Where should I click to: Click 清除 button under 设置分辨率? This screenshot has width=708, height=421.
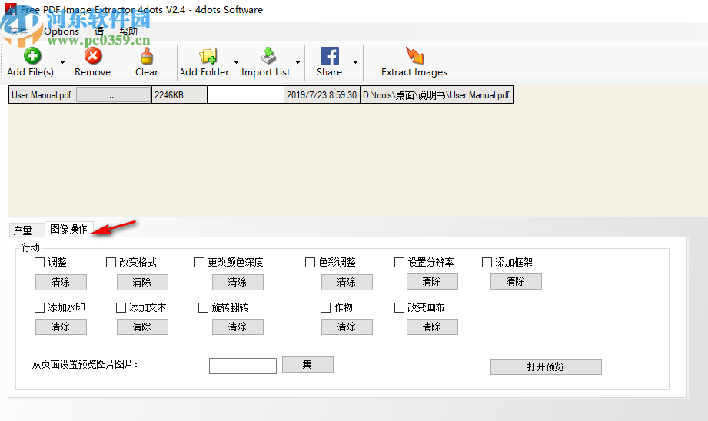point(432,282)
